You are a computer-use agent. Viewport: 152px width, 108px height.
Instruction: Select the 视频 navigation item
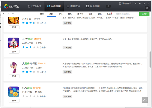(90, 14)
